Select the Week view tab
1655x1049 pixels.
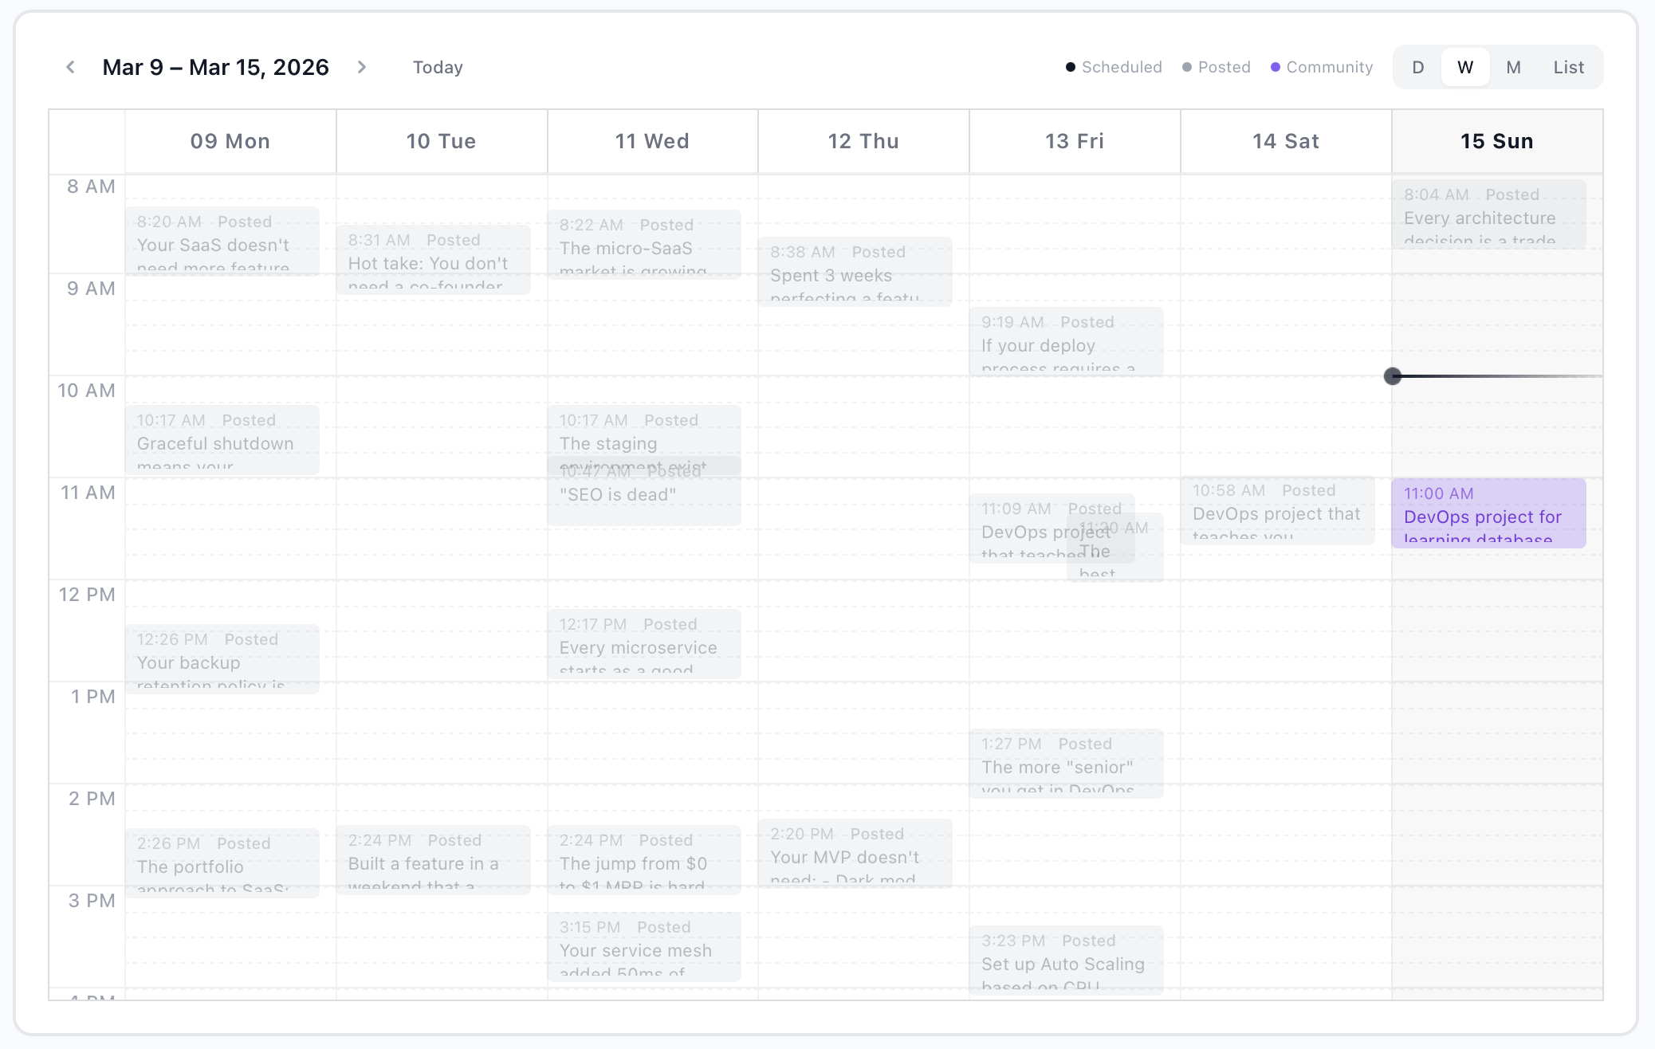(1465, 67)
